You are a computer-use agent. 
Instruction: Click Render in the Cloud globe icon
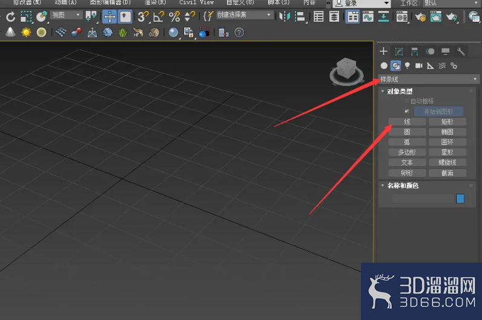(474, 17)
